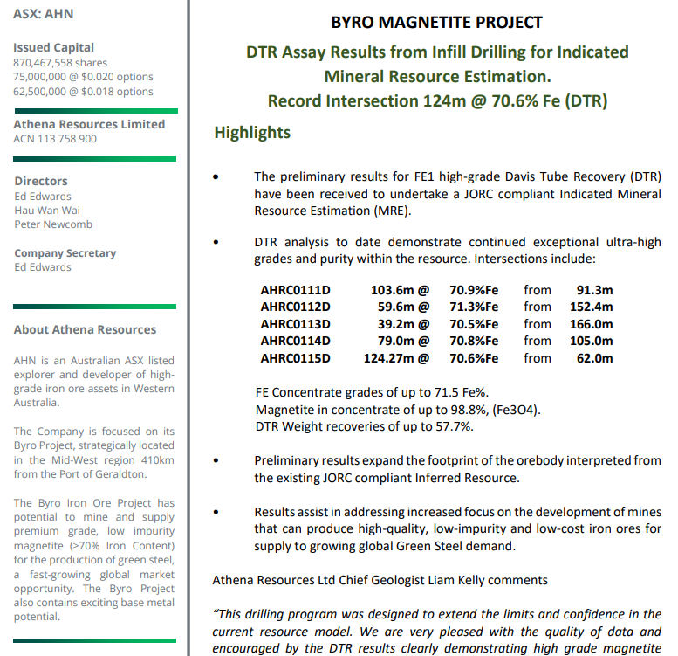Click drill hole 'AHRC0115D'

coord(295,358)
